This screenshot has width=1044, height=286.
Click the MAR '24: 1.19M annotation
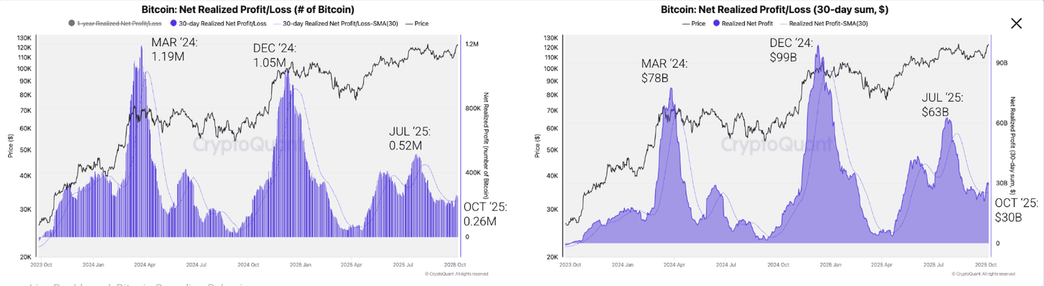(x=174, y=50)
